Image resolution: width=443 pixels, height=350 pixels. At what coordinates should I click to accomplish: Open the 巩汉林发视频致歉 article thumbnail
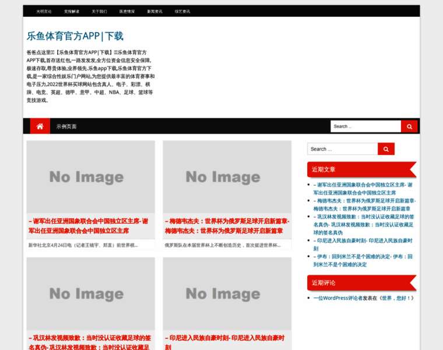pos(91,294)
